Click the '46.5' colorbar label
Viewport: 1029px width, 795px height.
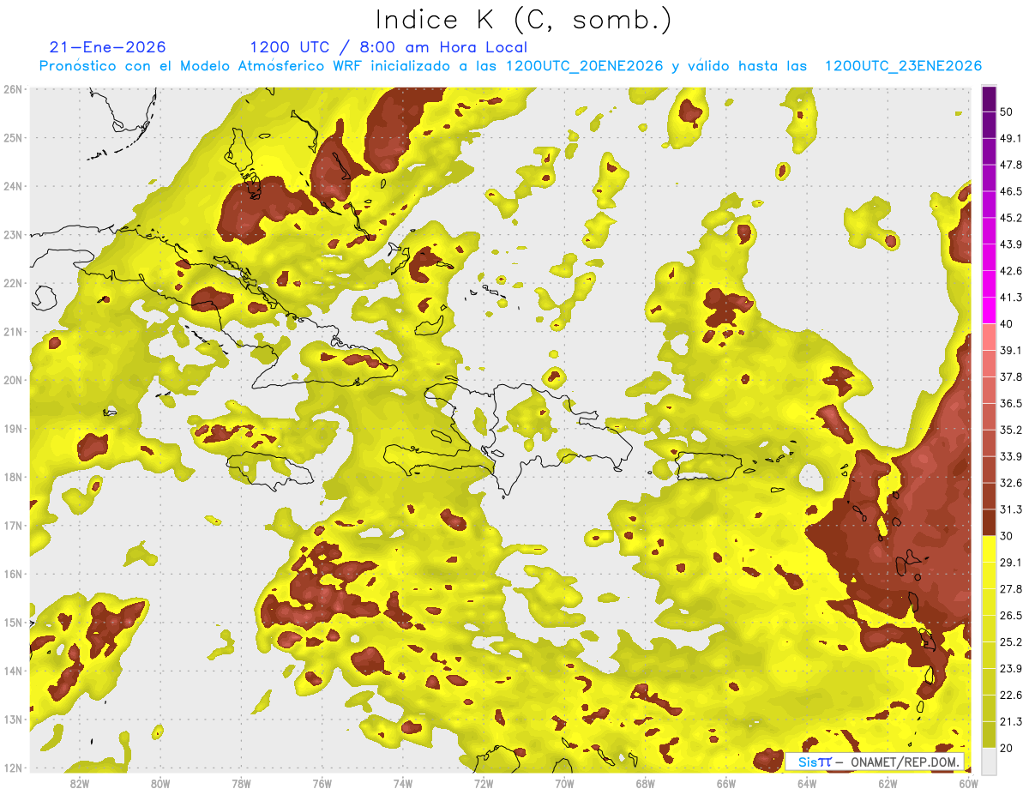click(x=1012, y=191)
